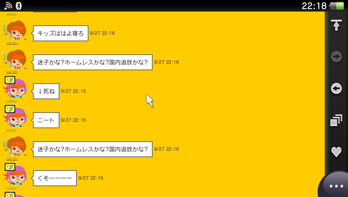Select the くそーーーー message bubble
The width and height of the screenshot is (348, 197).
coord(55,178)
